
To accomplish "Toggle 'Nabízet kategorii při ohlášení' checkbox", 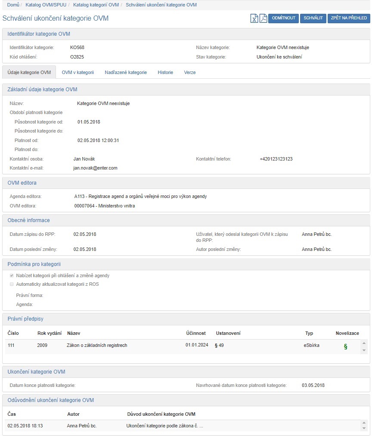I will pos(12,275).
